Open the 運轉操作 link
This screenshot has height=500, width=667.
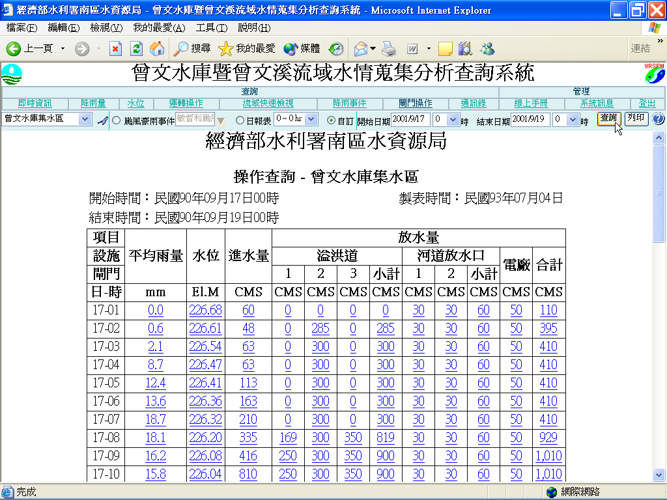coord(186,104)
